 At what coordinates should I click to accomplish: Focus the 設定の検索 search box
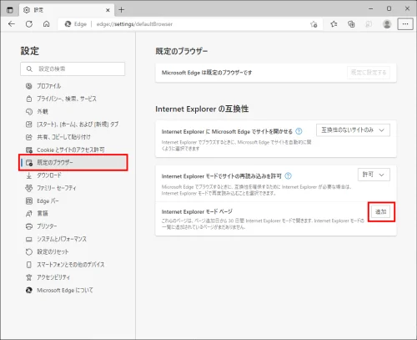pyautogui.click(x=73, y=69)
